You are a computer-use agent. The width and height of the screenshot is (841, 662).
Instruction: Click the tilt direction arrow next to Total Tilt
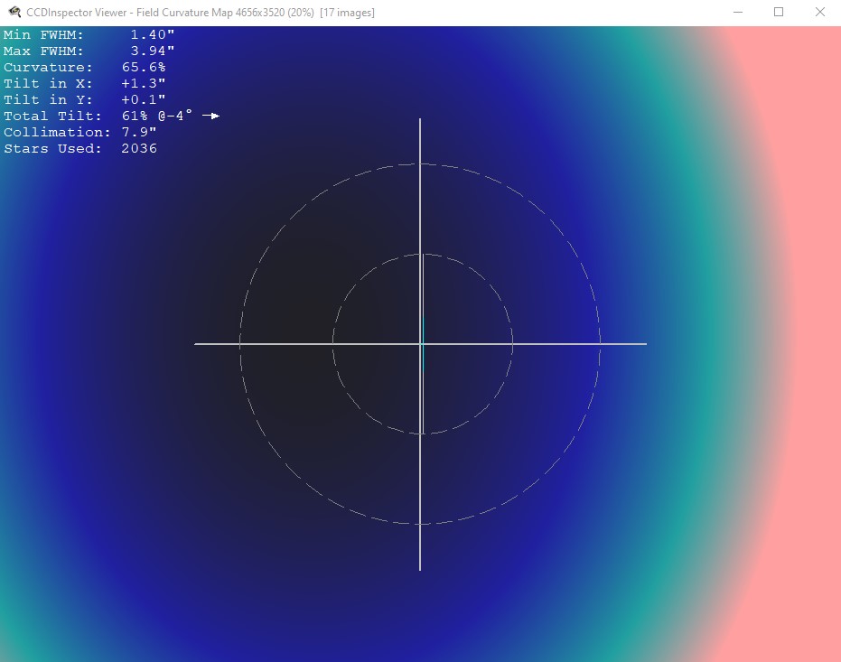pyautogui.click(x=210, y=116)
